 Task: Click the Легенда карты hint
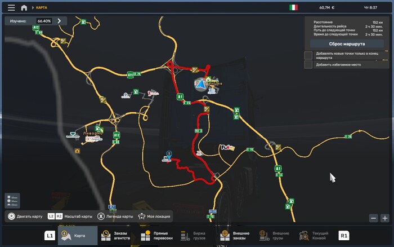click(116, 216)
